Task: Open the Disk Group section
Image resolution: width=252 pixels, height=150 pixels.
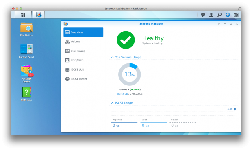Action: pos(83,51)
